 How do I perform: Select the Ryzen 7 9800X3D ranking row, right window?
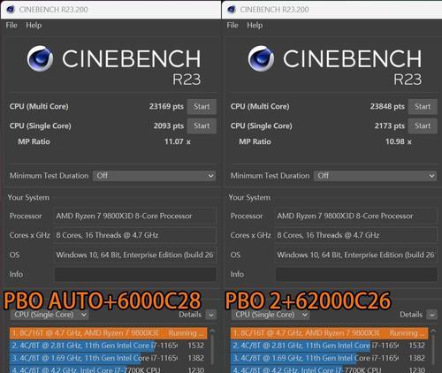click(x=330, y=333)
